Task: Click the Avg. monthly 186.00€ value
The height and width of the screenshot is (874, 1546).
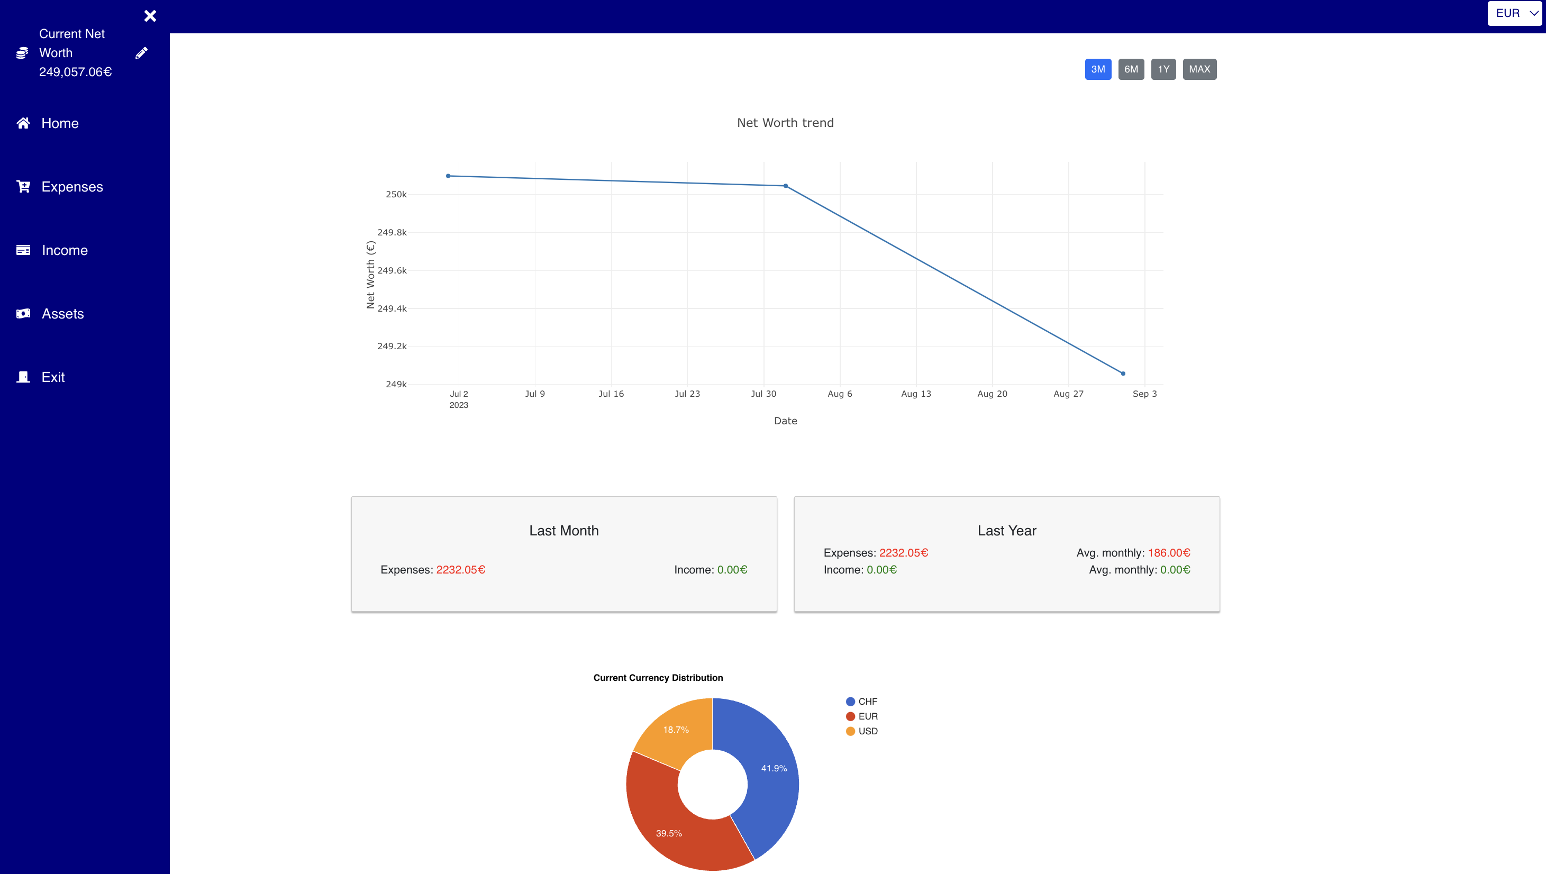Action: (x=1169, y=553)
